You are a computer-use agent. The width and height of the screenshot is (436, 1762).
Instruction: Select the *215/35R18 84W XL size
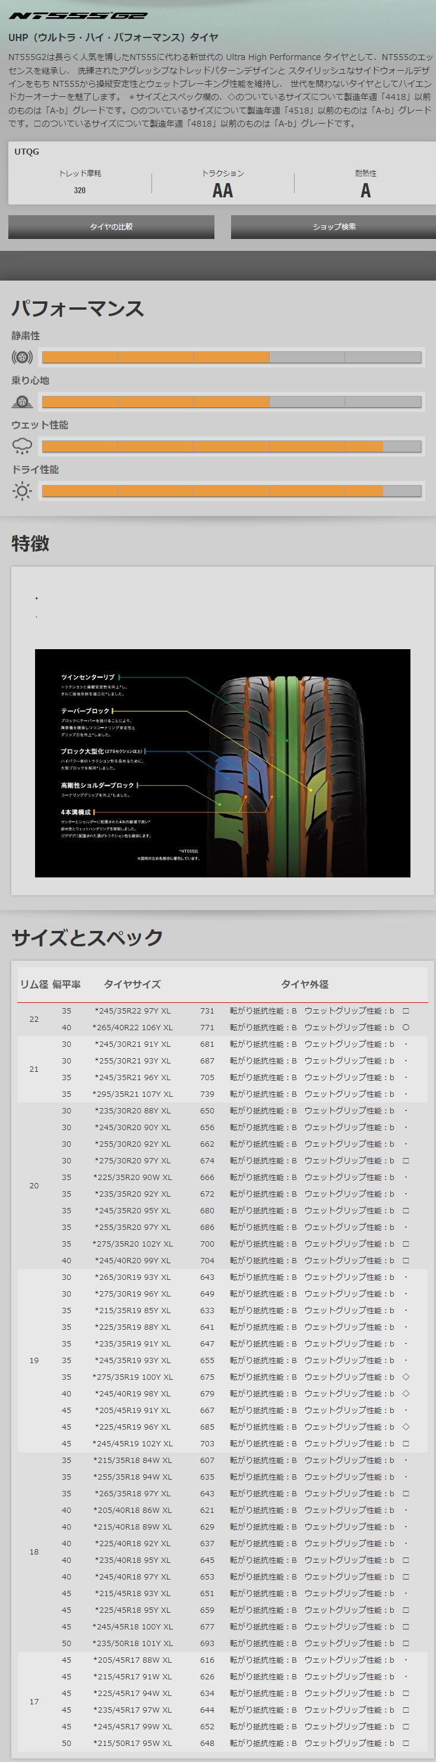(132, 1461)
